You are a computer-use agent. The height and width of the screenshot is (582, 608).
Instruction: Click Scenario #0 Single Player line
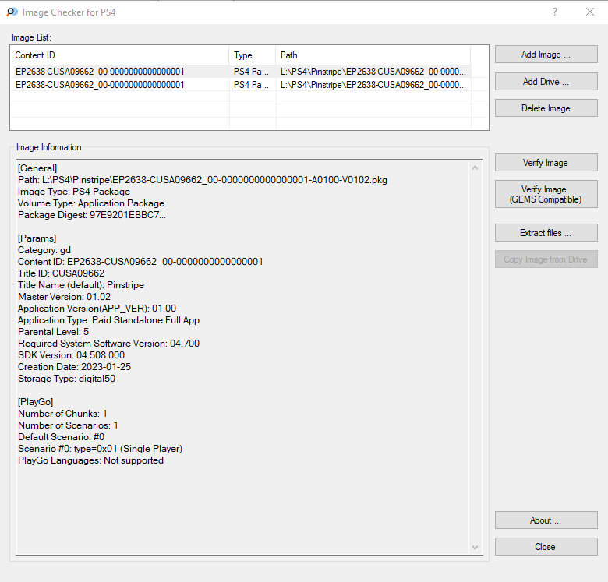click(x=100, y=449)
